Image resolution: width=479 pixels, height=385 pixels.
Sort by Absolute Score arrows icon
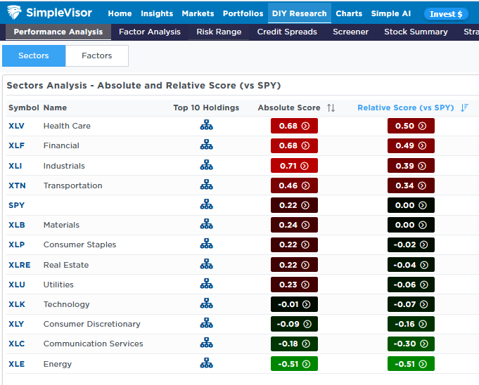coord(331,107)
